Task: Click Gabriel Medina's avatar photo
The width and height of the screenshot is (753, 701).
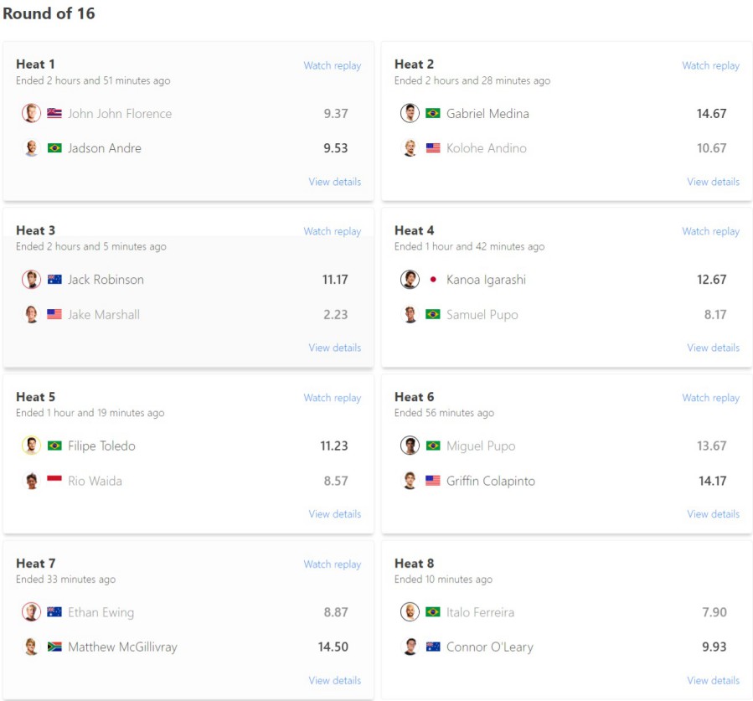Action: [410, 113]
